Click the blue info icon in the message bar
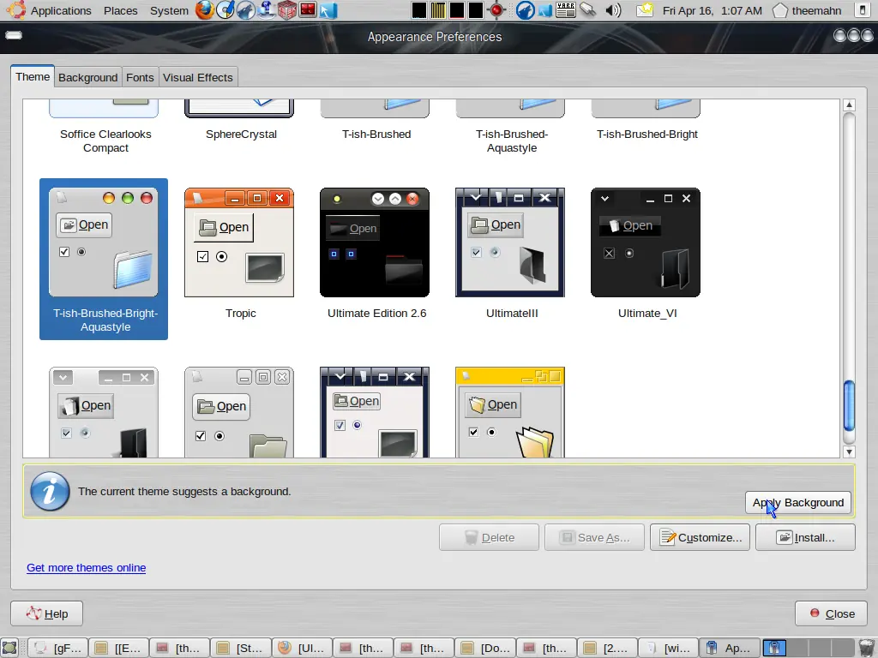The image size is (878, 658). pos(50,491)
